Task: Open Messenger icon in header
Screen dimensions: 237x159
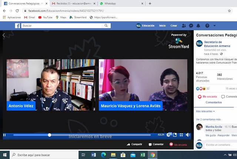Action: point(191,26)
